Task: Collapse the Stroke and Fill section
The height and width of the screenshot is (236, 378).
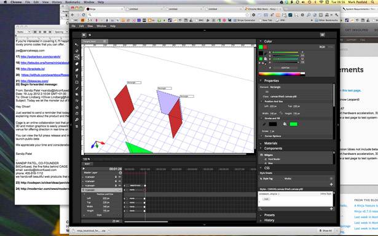Action: point(262,119)
